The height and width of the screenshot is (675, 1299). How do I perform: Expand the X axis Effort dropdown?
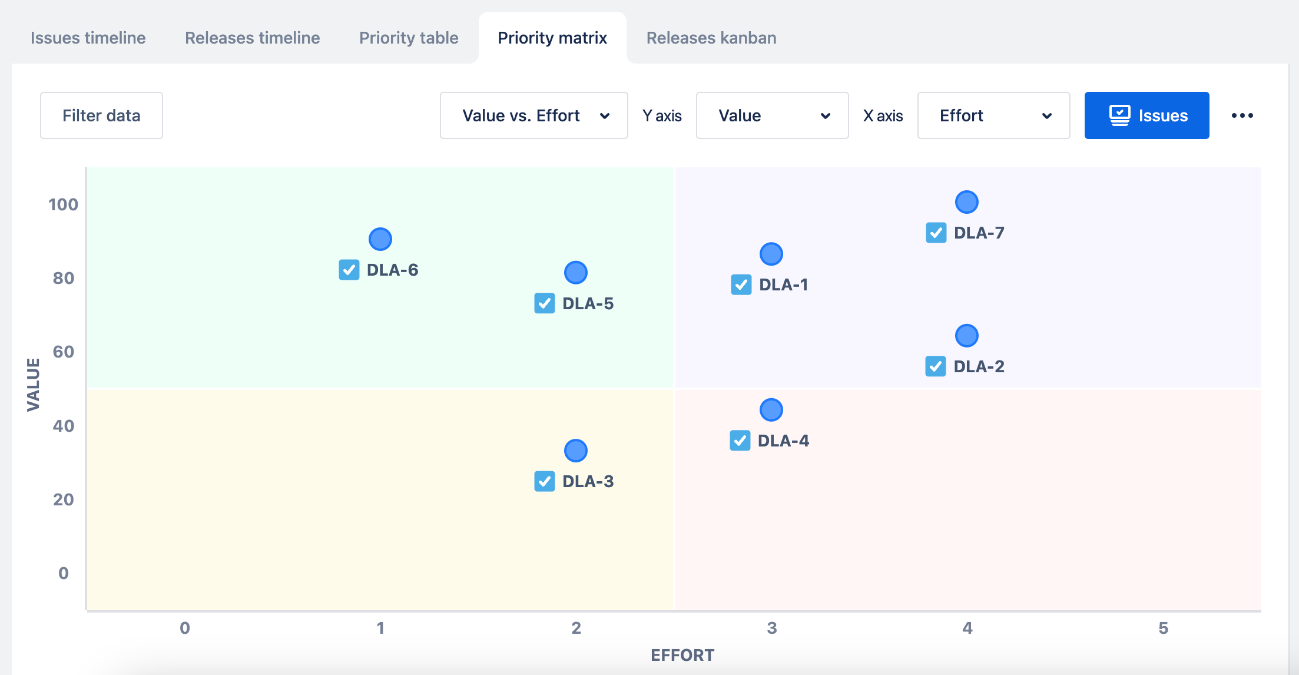click(x=993, y=115)
